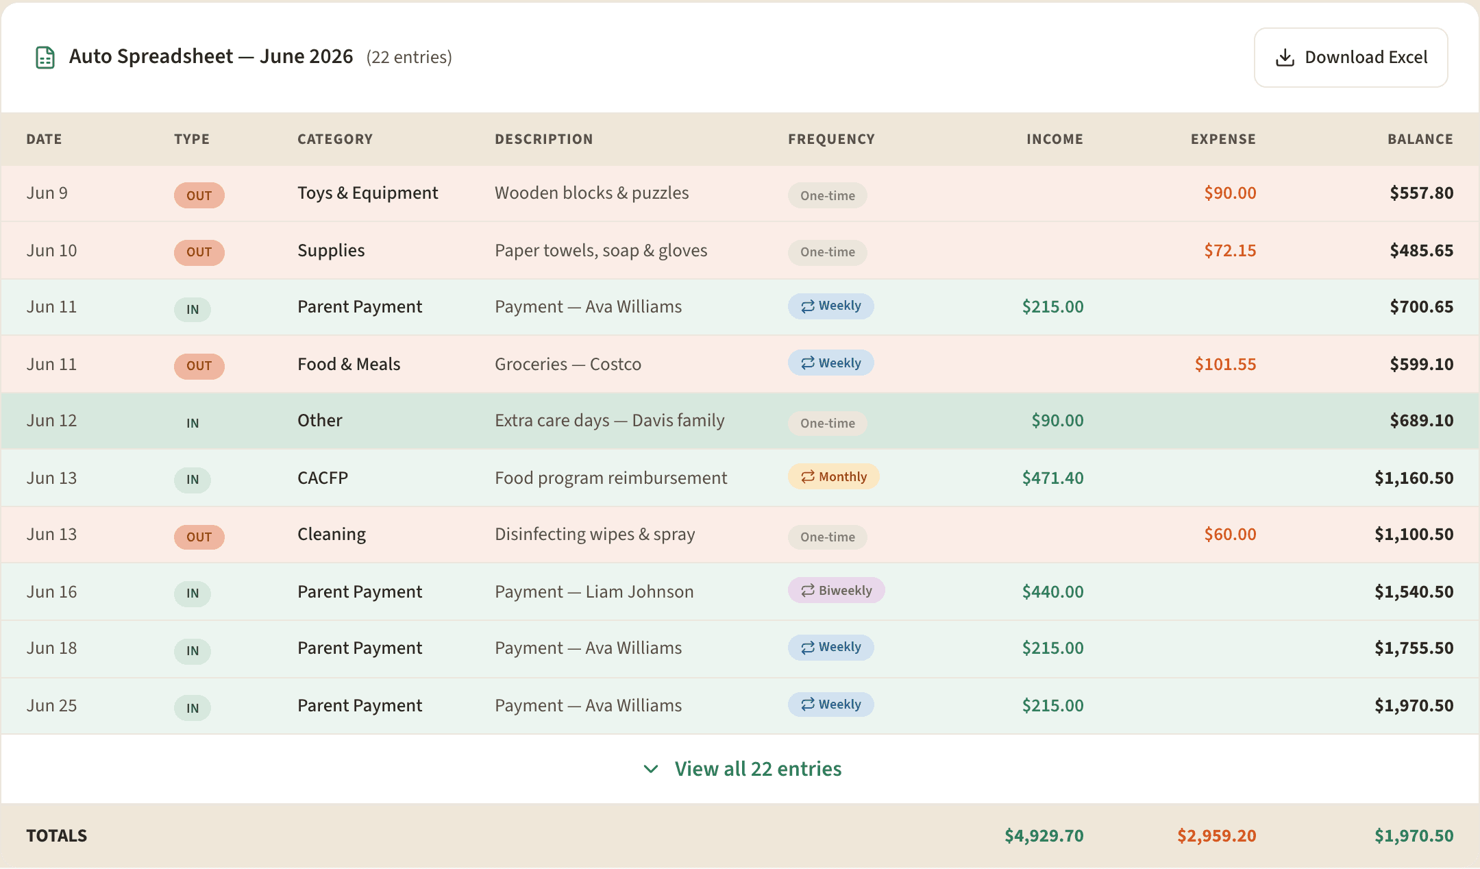The height and width of the screenshot is (869, 1480).
Task: Click the DESCRIPTION column header
Action: click(544, 139)
